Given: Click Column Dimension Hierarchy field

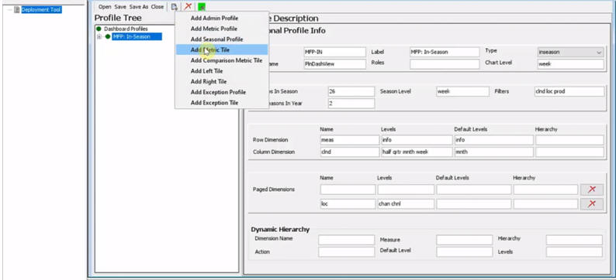Looking at the screenshot, I should pos(569,152).
